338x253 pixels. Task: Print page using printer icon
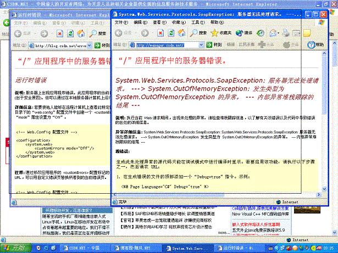pyautogui.click(x=286, y=33)
